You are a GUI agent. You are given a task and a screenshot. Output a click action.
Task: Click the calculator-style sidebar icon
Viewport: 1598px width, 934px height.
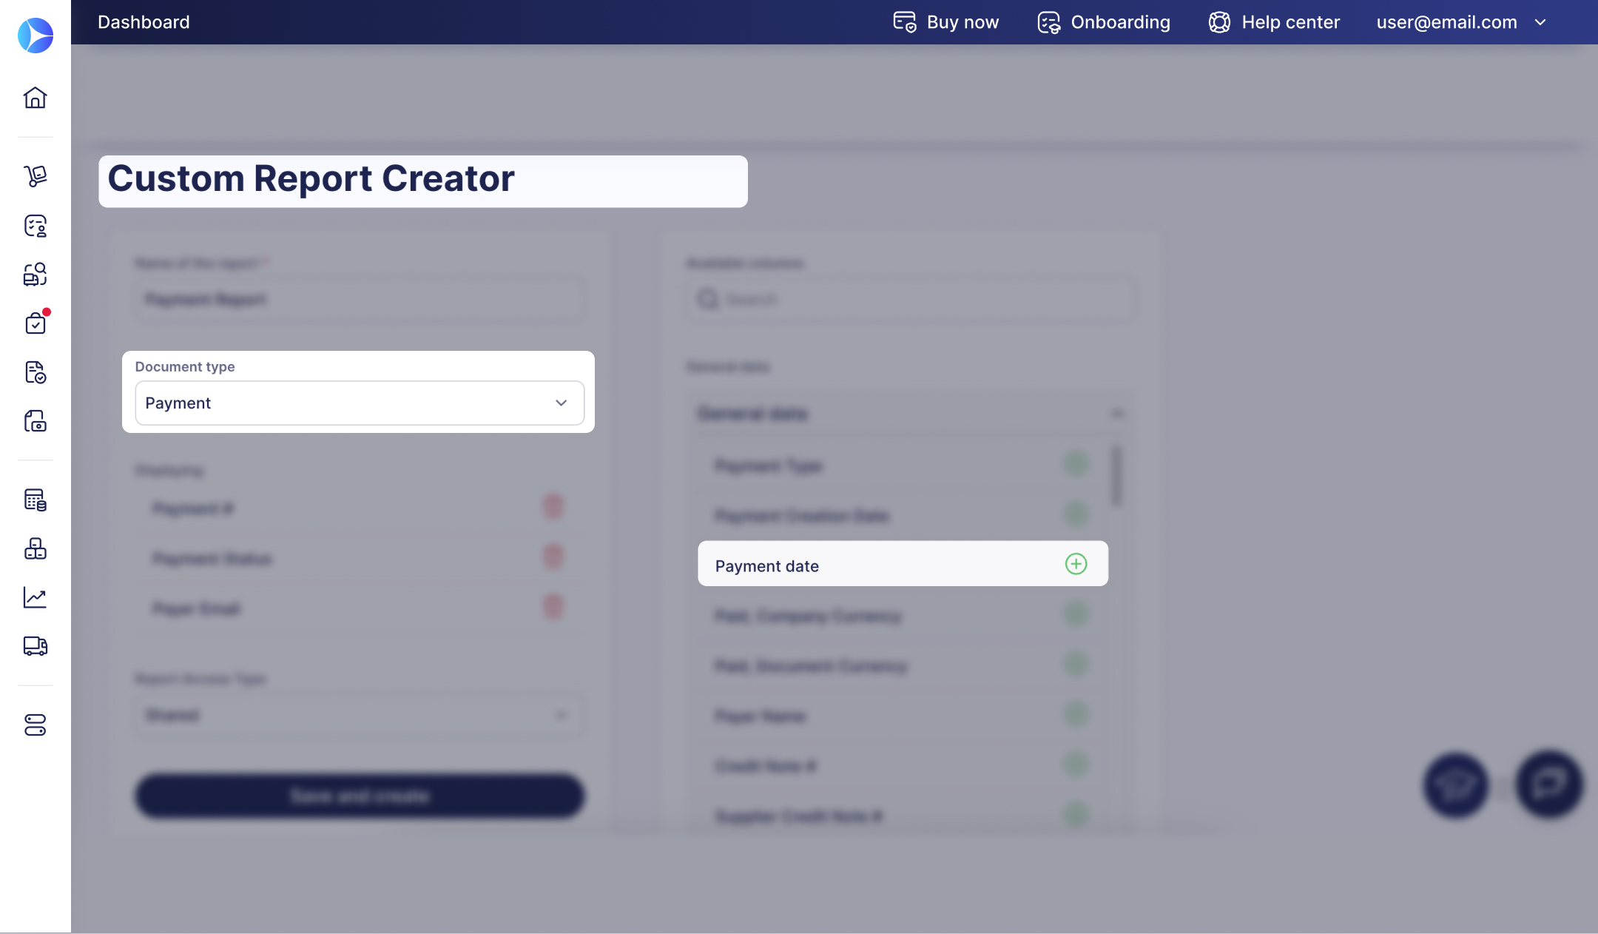35,500
